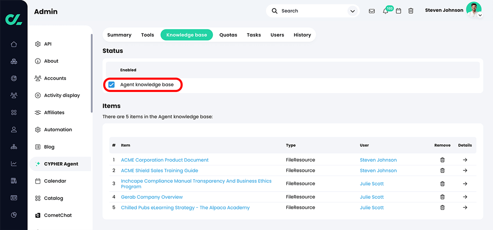
Task: Expand the search options dropdown arrow
Action: tap(352, 11)
